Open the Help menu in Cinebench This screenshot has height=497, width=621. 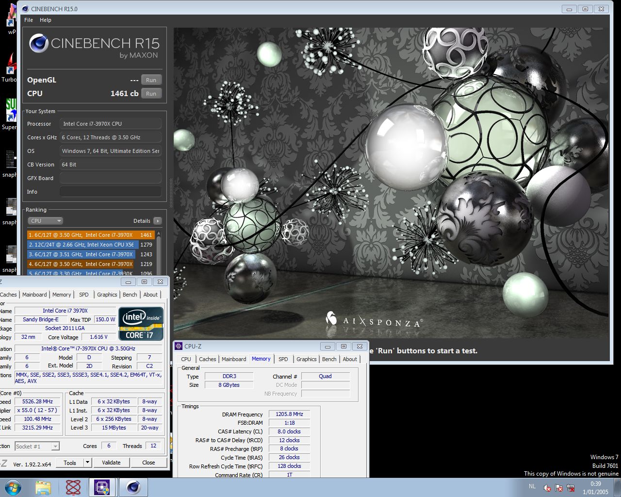click(46, 20)
